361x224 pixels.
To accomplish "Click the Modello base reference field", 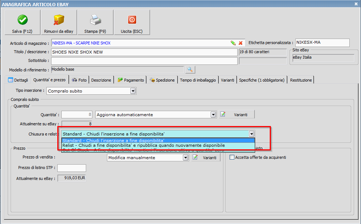I will 118,70.
